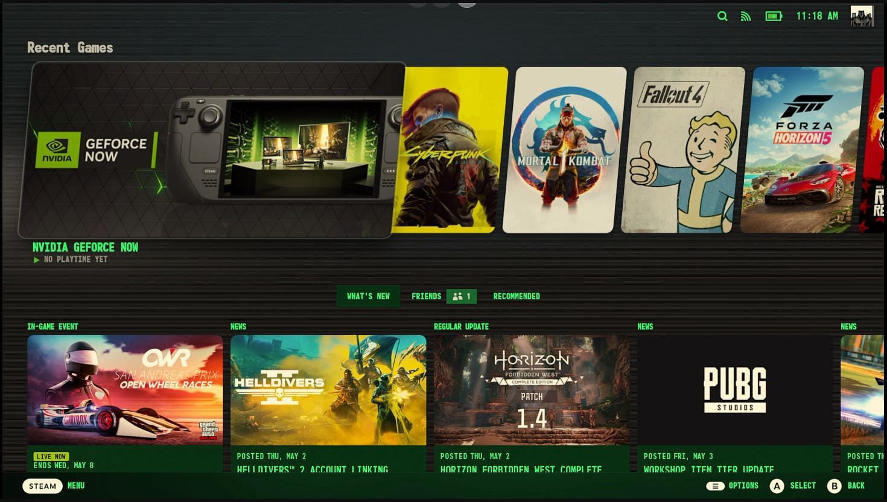Click the Recent Games heading
Image resolution: width=887 pixels, height=502 pixels.
click(x=70, y=48)
